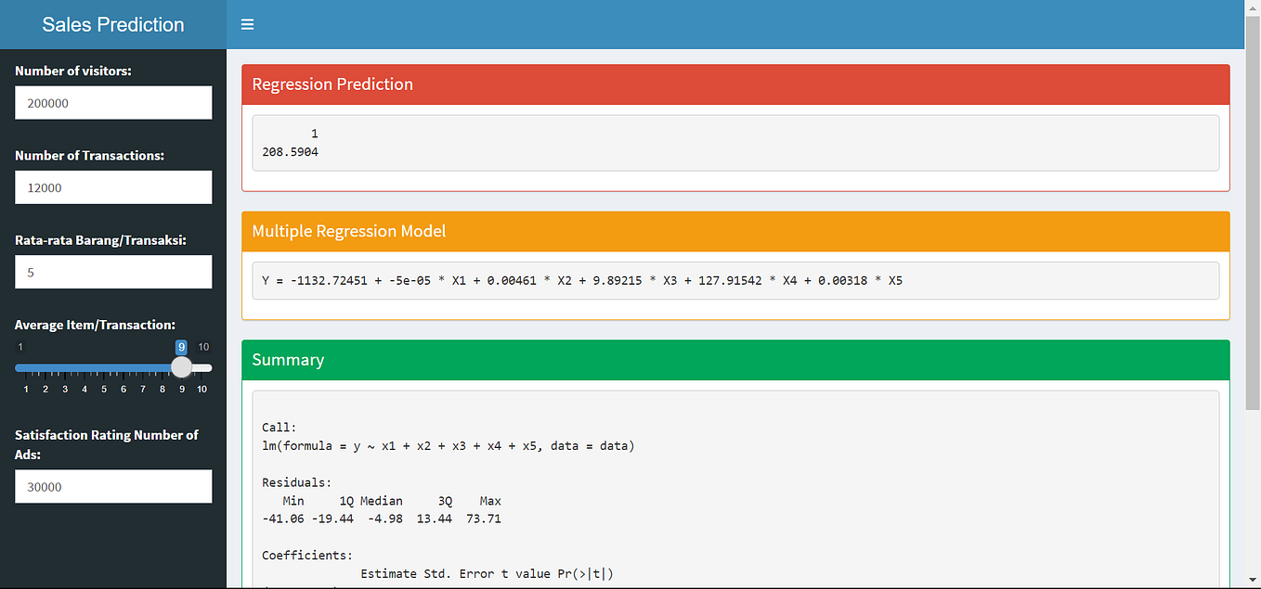Select the regression equation output text
This screenshot has width=1261, height=589.
pyautogui.click(x=583, y=280)
